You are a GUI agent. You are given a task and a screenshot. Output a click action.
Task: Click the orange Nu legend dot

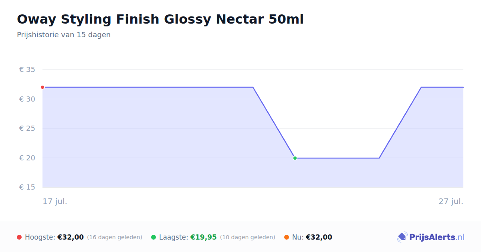click(287, 237)
